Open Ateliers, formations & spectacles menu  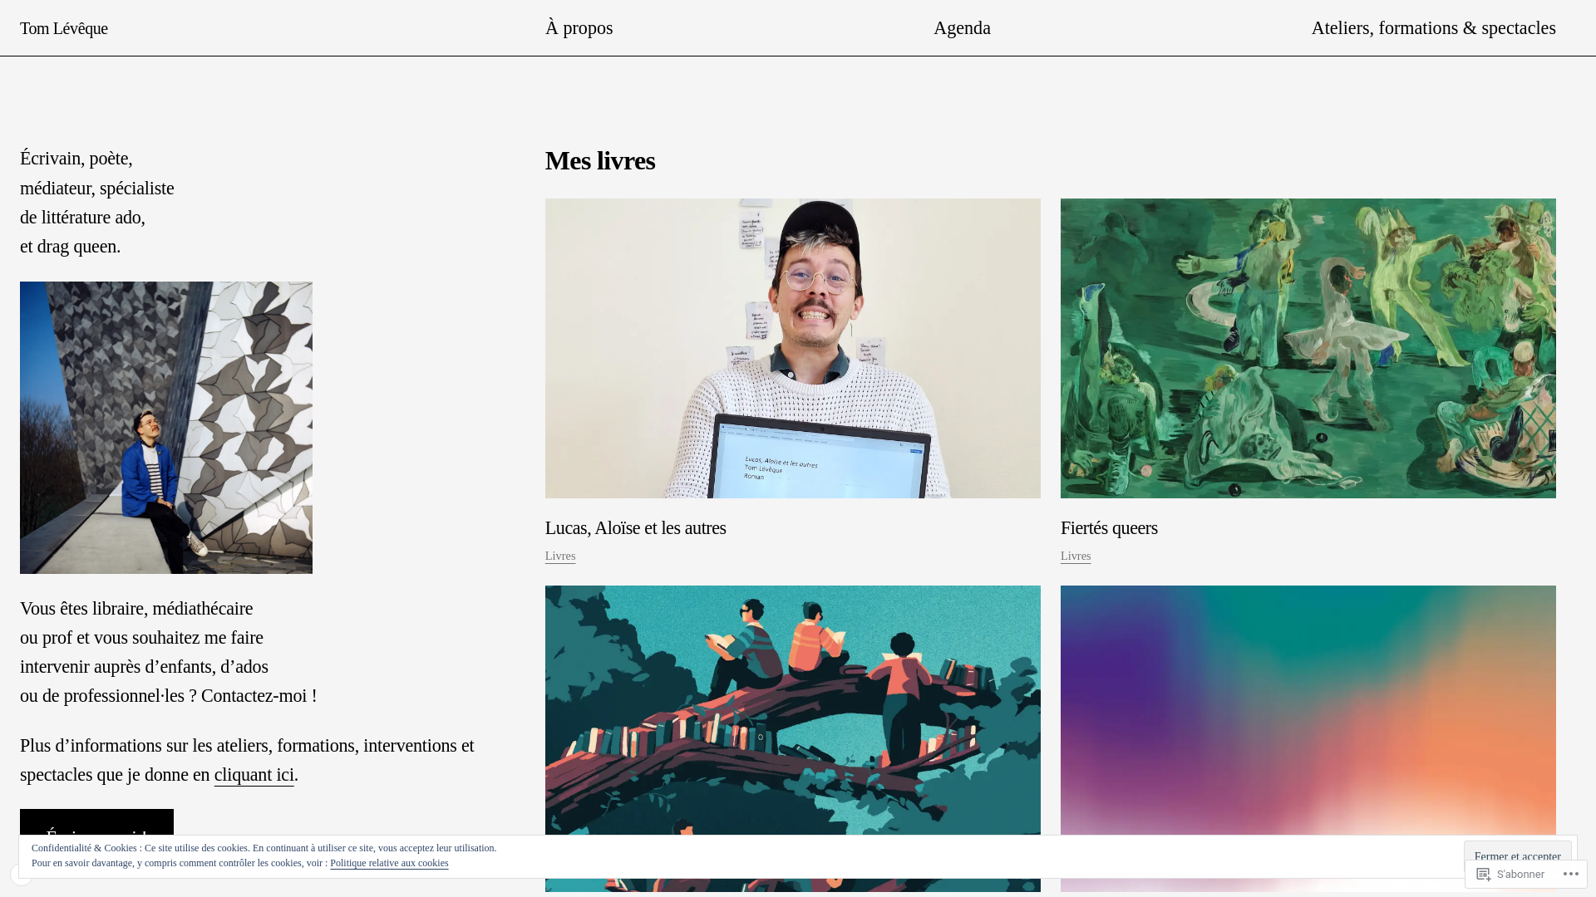tap(1433, 28)
